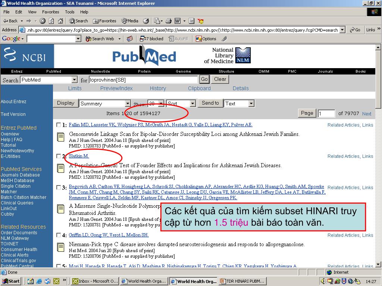Click the Edit with Word toolbar icon
Image resolution: width=382 pixels, height=286 pixels.
point(178,21)
